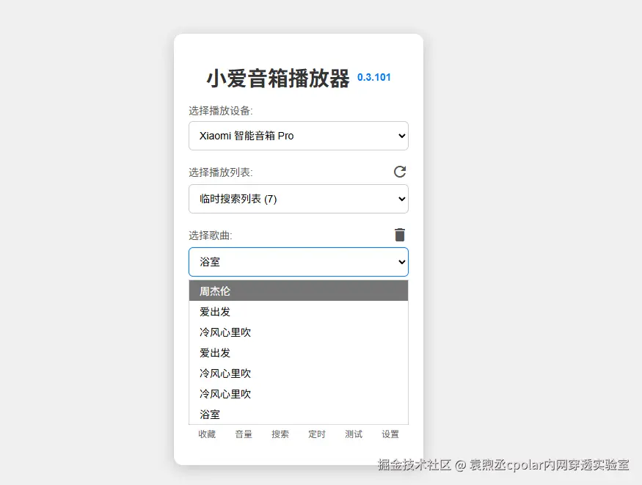
Task: Open the 设置 settings tab
Action: (390, 434)
